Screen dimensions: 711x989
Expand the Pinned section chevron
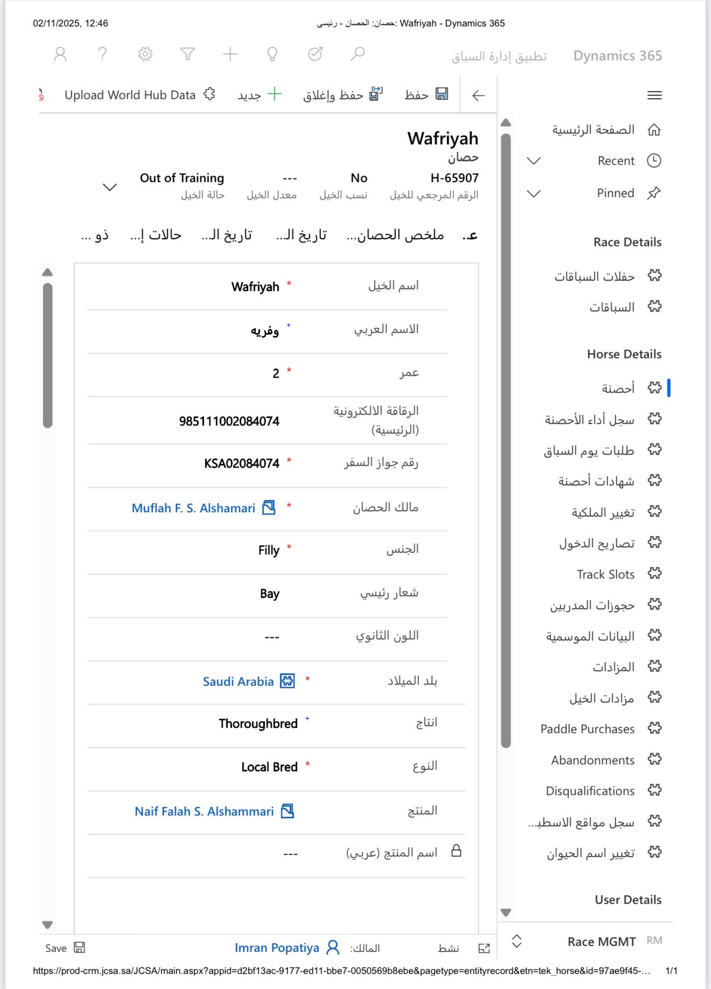click(533, 193)
